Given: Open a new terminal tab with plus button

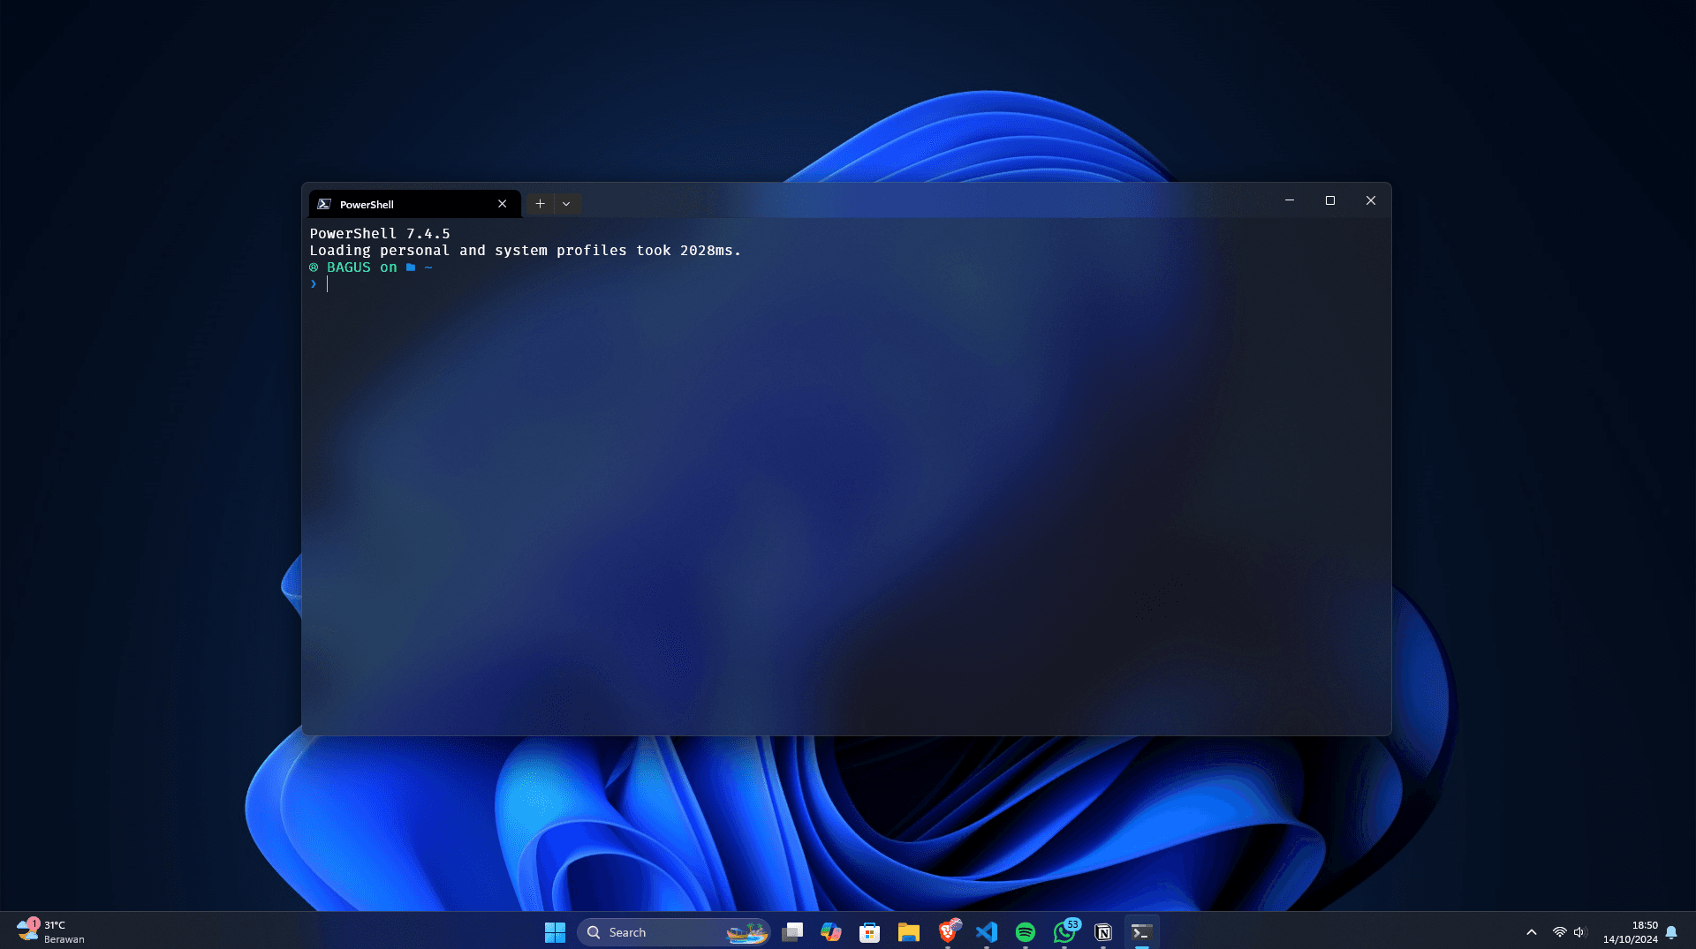Looking at the screenshot, I should tap(540, 204).
